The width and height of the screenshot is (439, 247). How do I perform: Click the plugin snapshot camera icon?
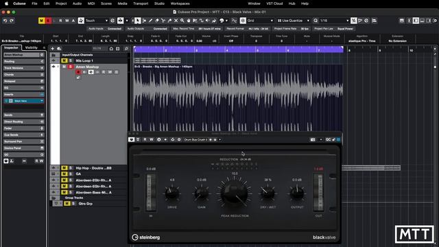click(x=313, y=139)
